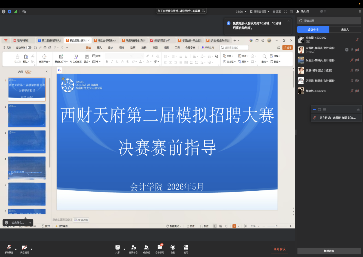363x257 pixels.
Task: Toggle the 自动保存 autosave switch
Action: tap(29, 47)
